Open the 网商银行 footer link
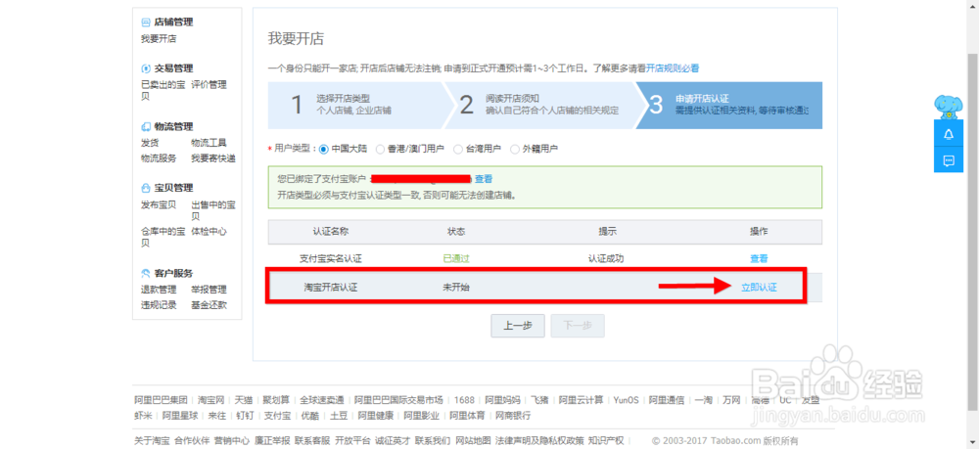979x449 pixels. click(x=513, y=416)
